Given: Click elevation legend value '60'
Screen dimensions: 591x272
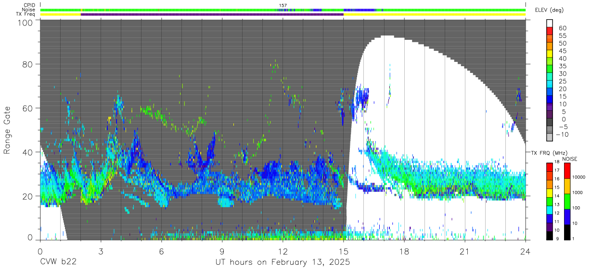Looking at the screenshot, I should click(563, 28).
